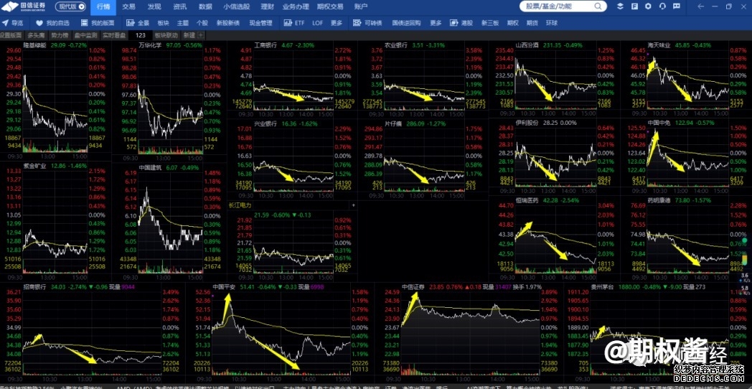Open 新三板 in the toolbar
The width and height of the screenshot is (752, 389).
click(x=489, y=22)
